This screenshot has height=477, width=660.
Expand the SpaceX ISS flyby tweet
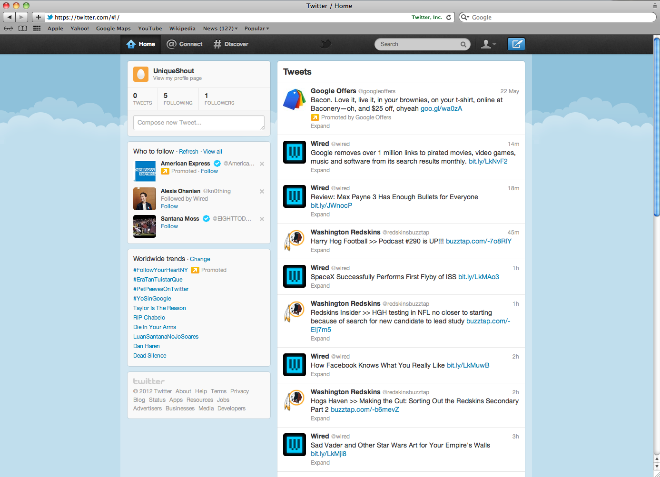(320, 285)
